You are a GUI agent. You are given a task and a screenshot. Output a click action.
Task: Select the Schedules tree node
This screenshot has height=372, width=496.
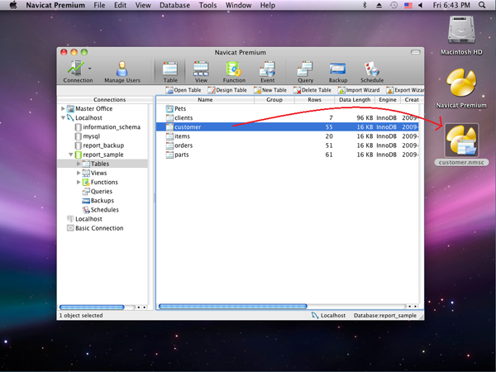(x=101, y=210)
